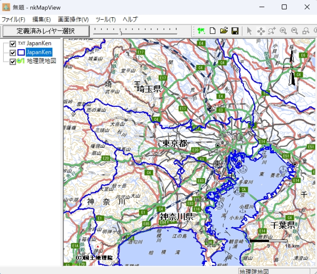The width and height of the screenshot is (317, 274).
Task: Hide the 地理院地図 layer via checkbox
Action: (13, 61)
